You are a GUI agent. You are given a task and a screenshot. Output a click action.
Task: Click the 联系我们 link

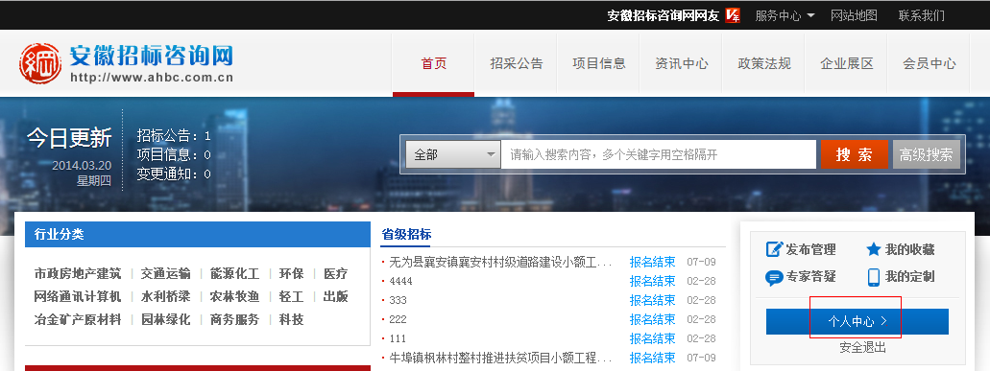tap(921, 15)
